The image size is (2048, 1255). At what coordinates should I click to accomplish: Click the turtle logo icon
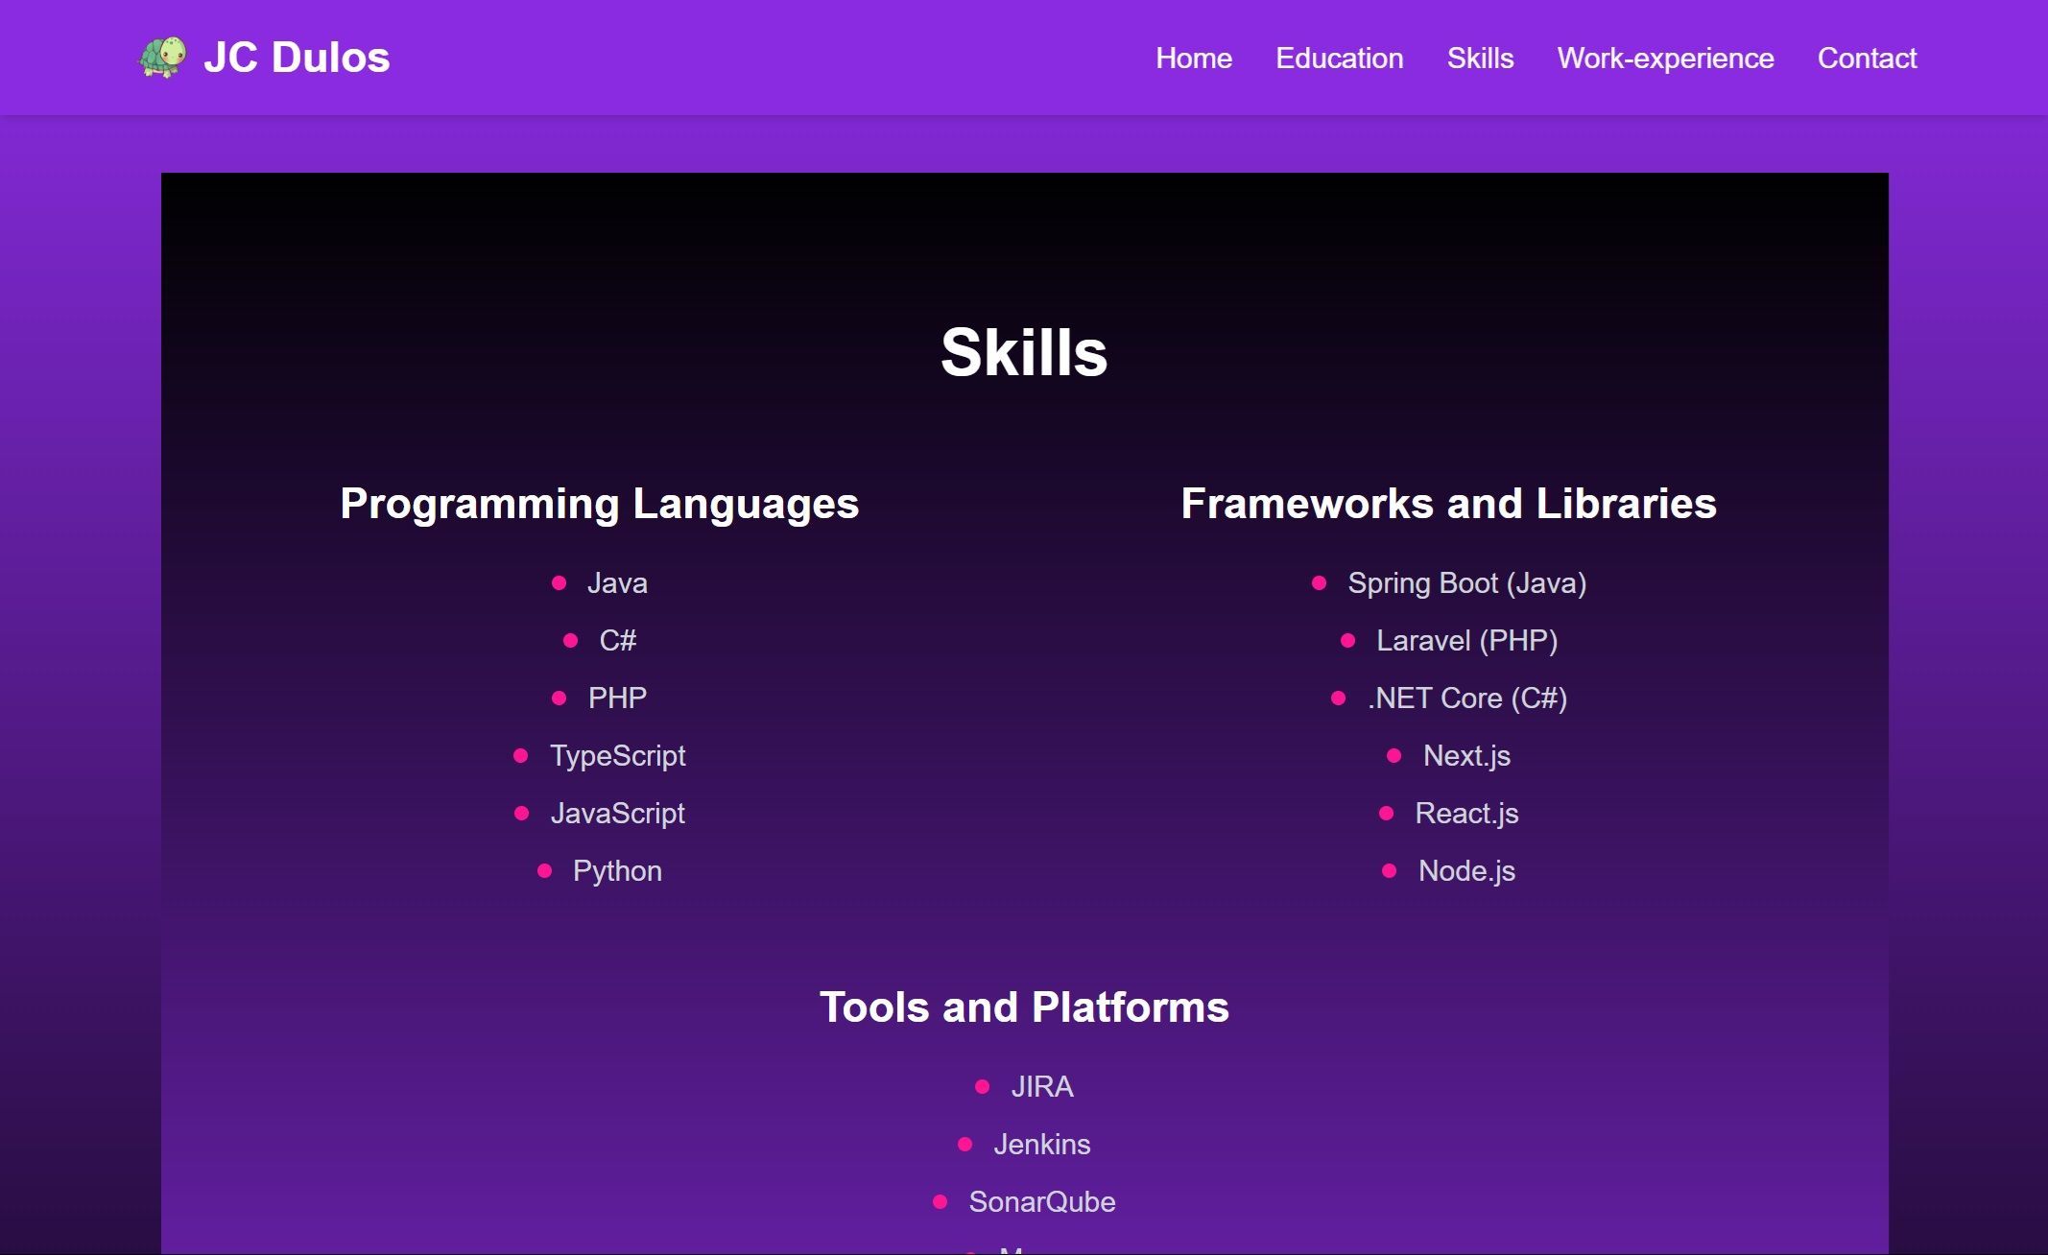pyautogui.click(x=162, y=57)
